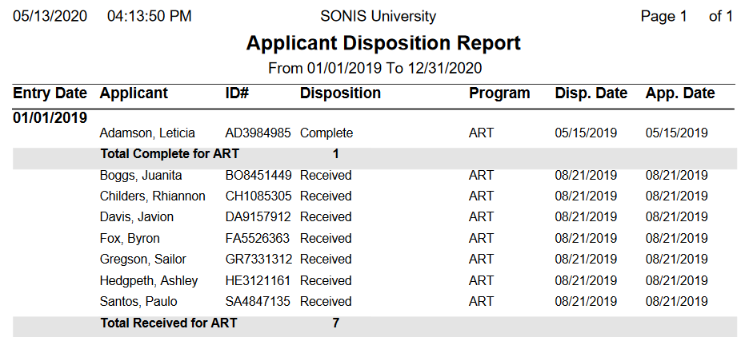Click the Applicant column header
Image resolution: width=749 pixels, height=337 pixels.
pyautogui.click(x=134, y=93)
